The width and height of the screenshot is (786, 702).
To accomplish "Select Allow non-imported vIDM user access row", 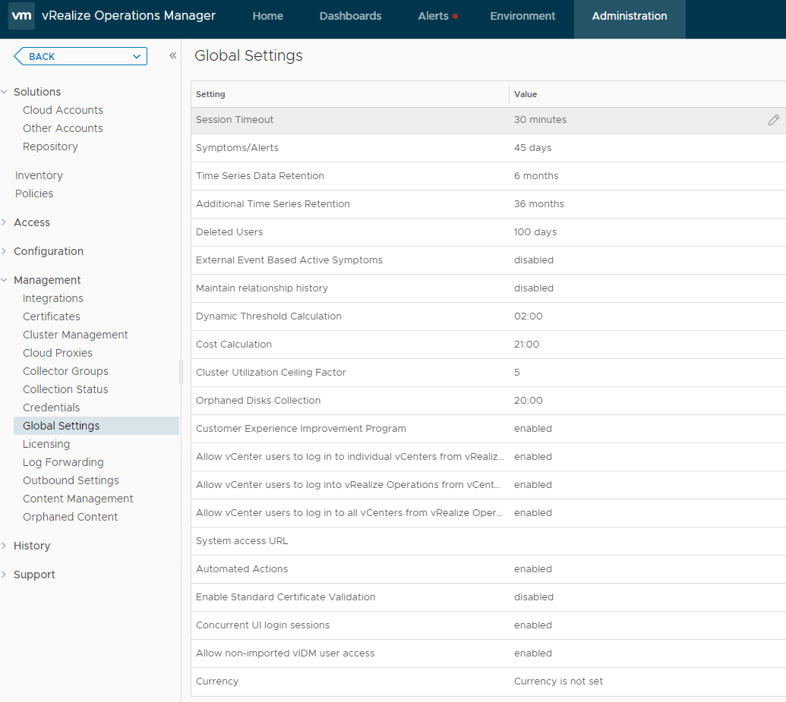I will 488,653.
